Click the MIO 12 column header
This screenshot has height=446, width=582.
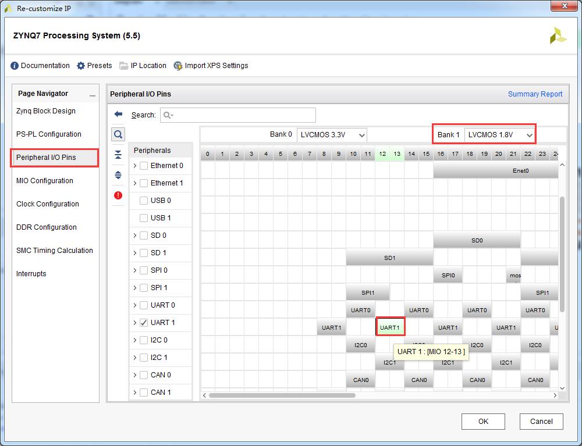[382, 154]
